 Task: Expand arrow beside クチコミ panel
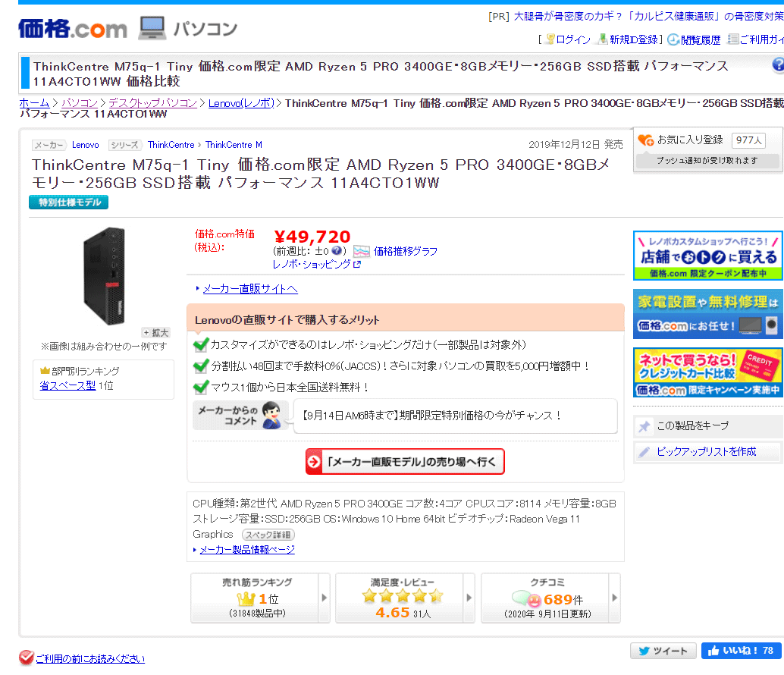tap(614, 598)
